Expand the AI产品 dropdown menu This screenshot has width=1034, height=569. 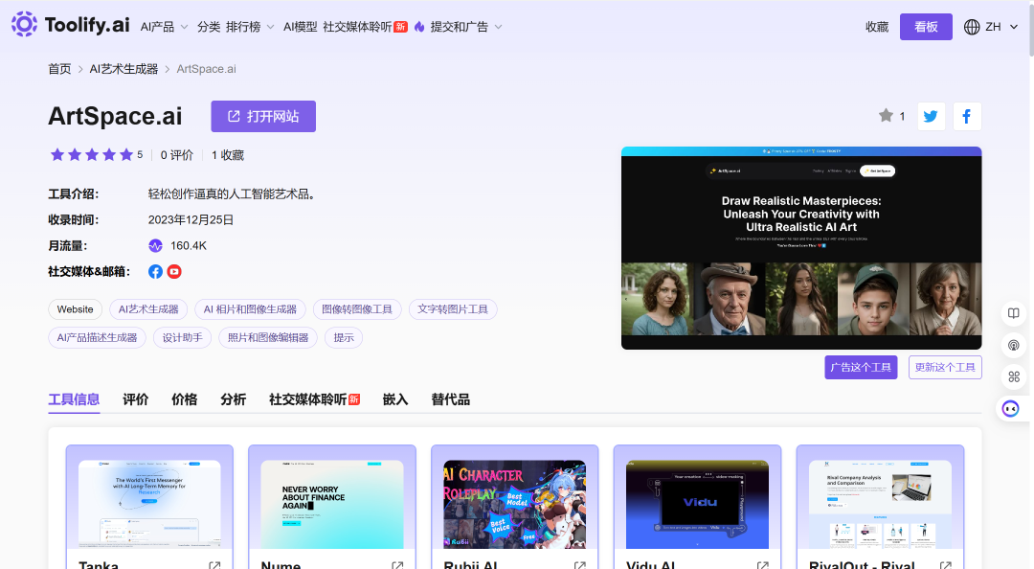[x=165, y=27]
